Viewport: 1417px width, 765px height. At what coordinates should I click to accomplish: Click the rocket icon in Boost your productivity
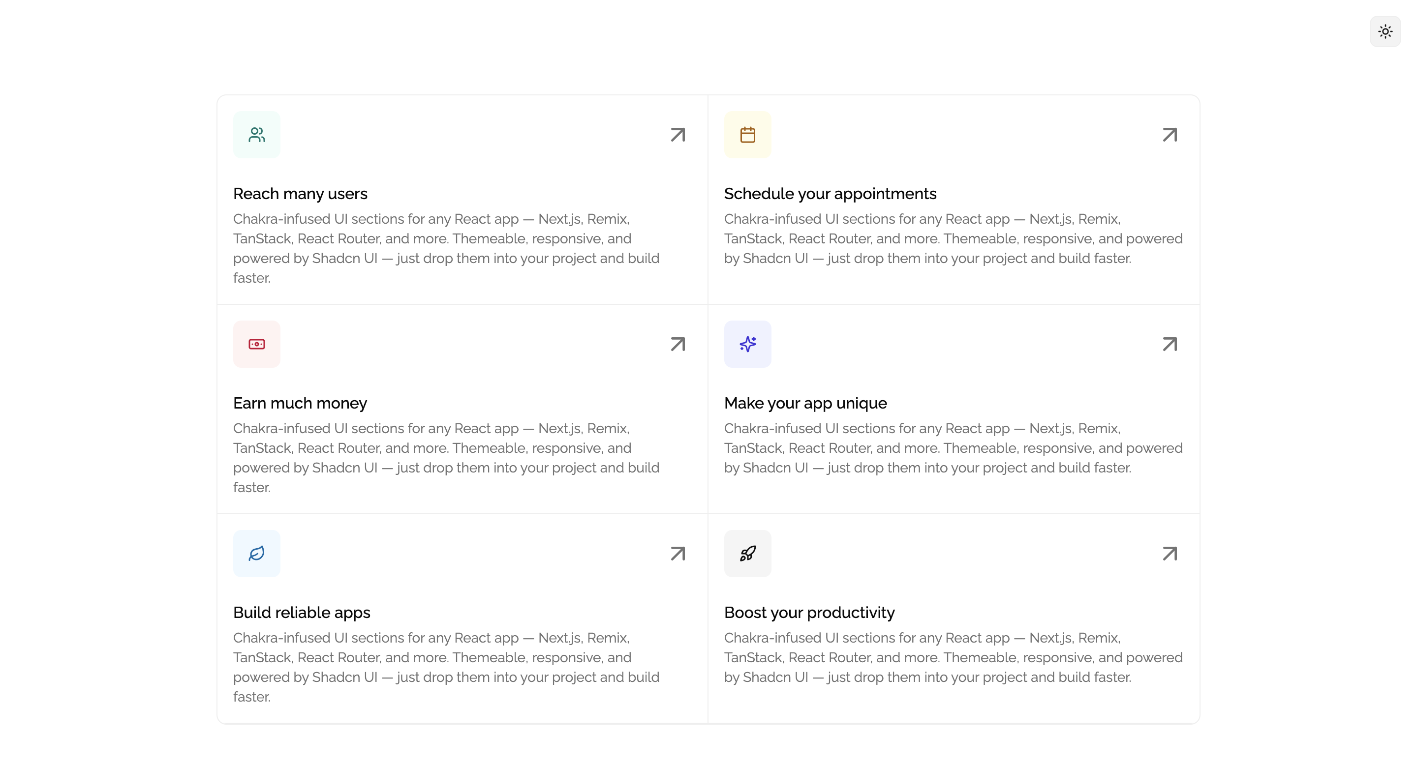747,554
